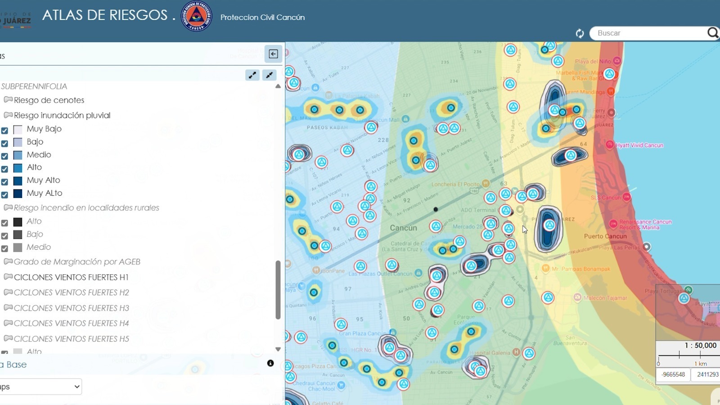
Task: Click the Protección Civil Cancún logo
Action: pos(196,16)
